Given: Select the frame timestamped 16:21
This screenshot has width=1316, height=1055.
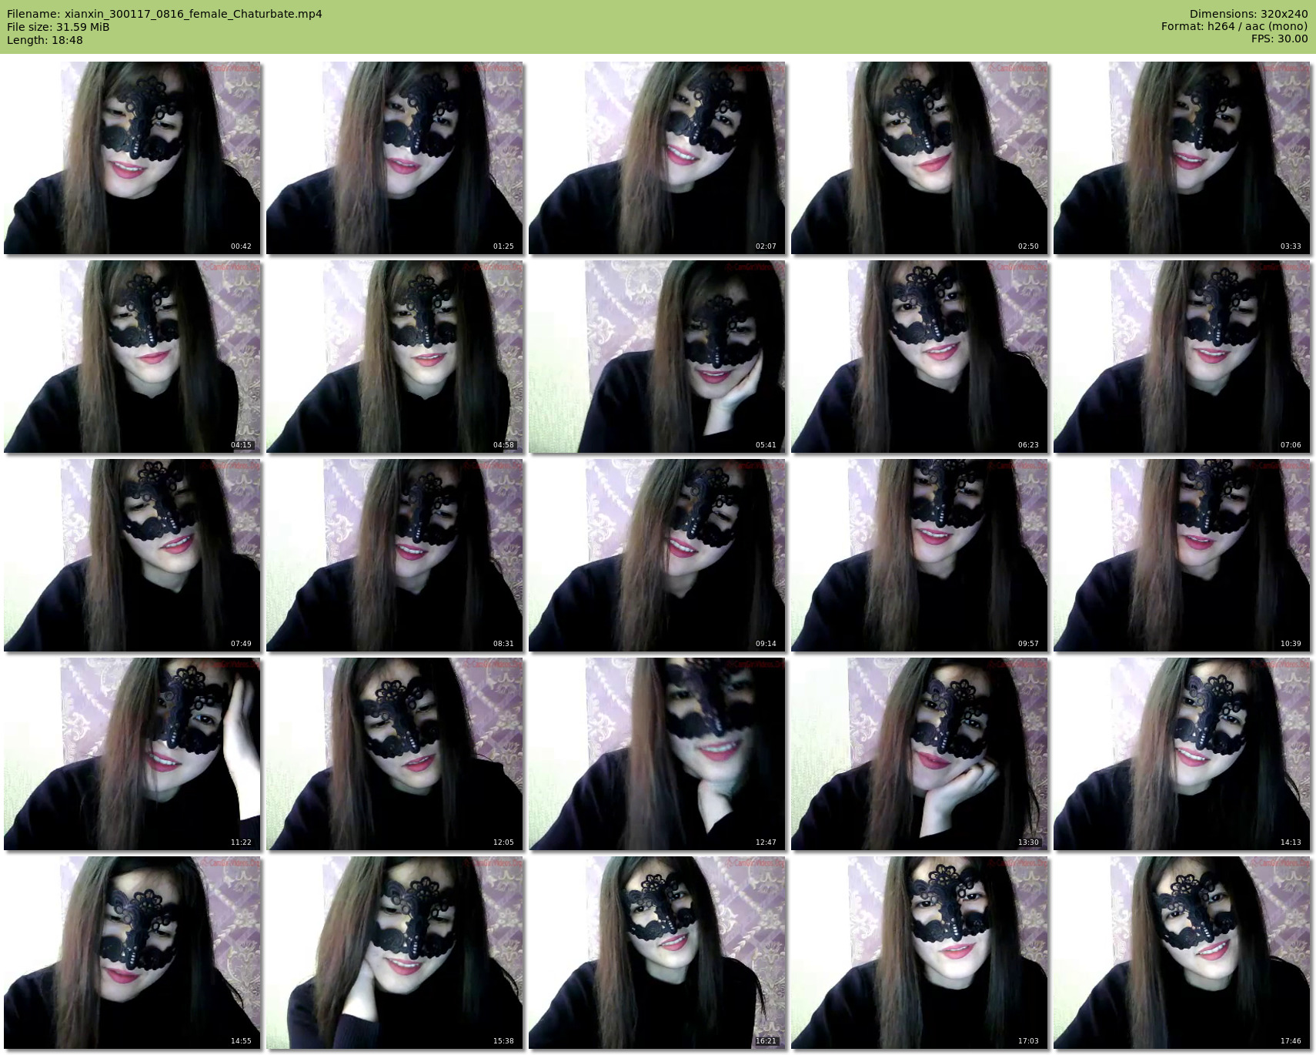Looking at the screenshot, I should pyautogui.click(x=657, y=953).
